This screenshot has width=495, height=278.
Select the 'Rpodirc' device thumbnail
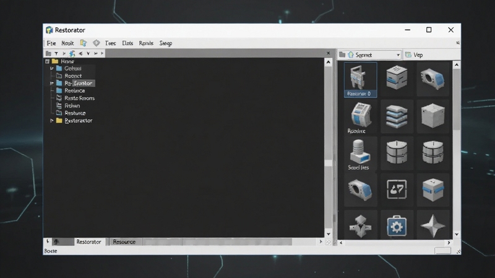[x=360, y=117]
